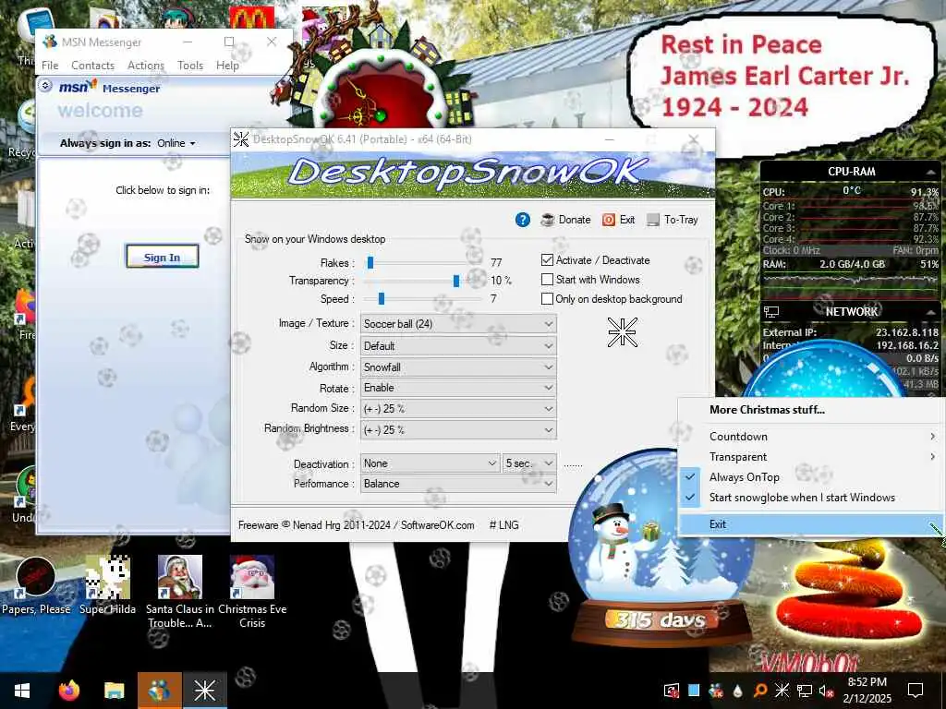Open MSN Messenger Actions menu

coord(146,66)
